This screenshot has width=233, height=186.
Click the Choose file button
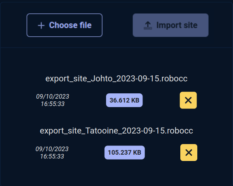click(x=64, y=25)
